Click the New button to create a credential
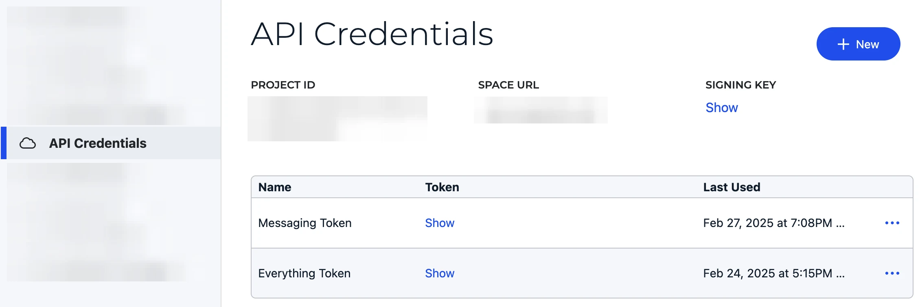 point(858,44)
